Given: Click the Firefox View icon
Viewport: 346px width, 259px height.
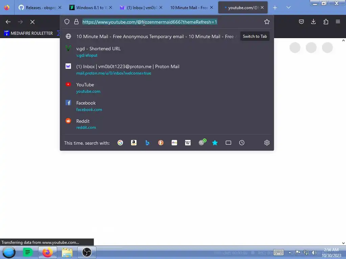Looking at the screenshot, I should tap(7, 7).
